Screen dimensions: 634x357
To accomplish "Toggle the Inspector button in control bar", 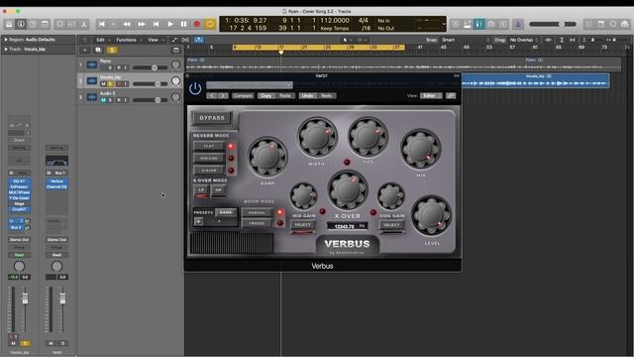I will tap(21, 24).
